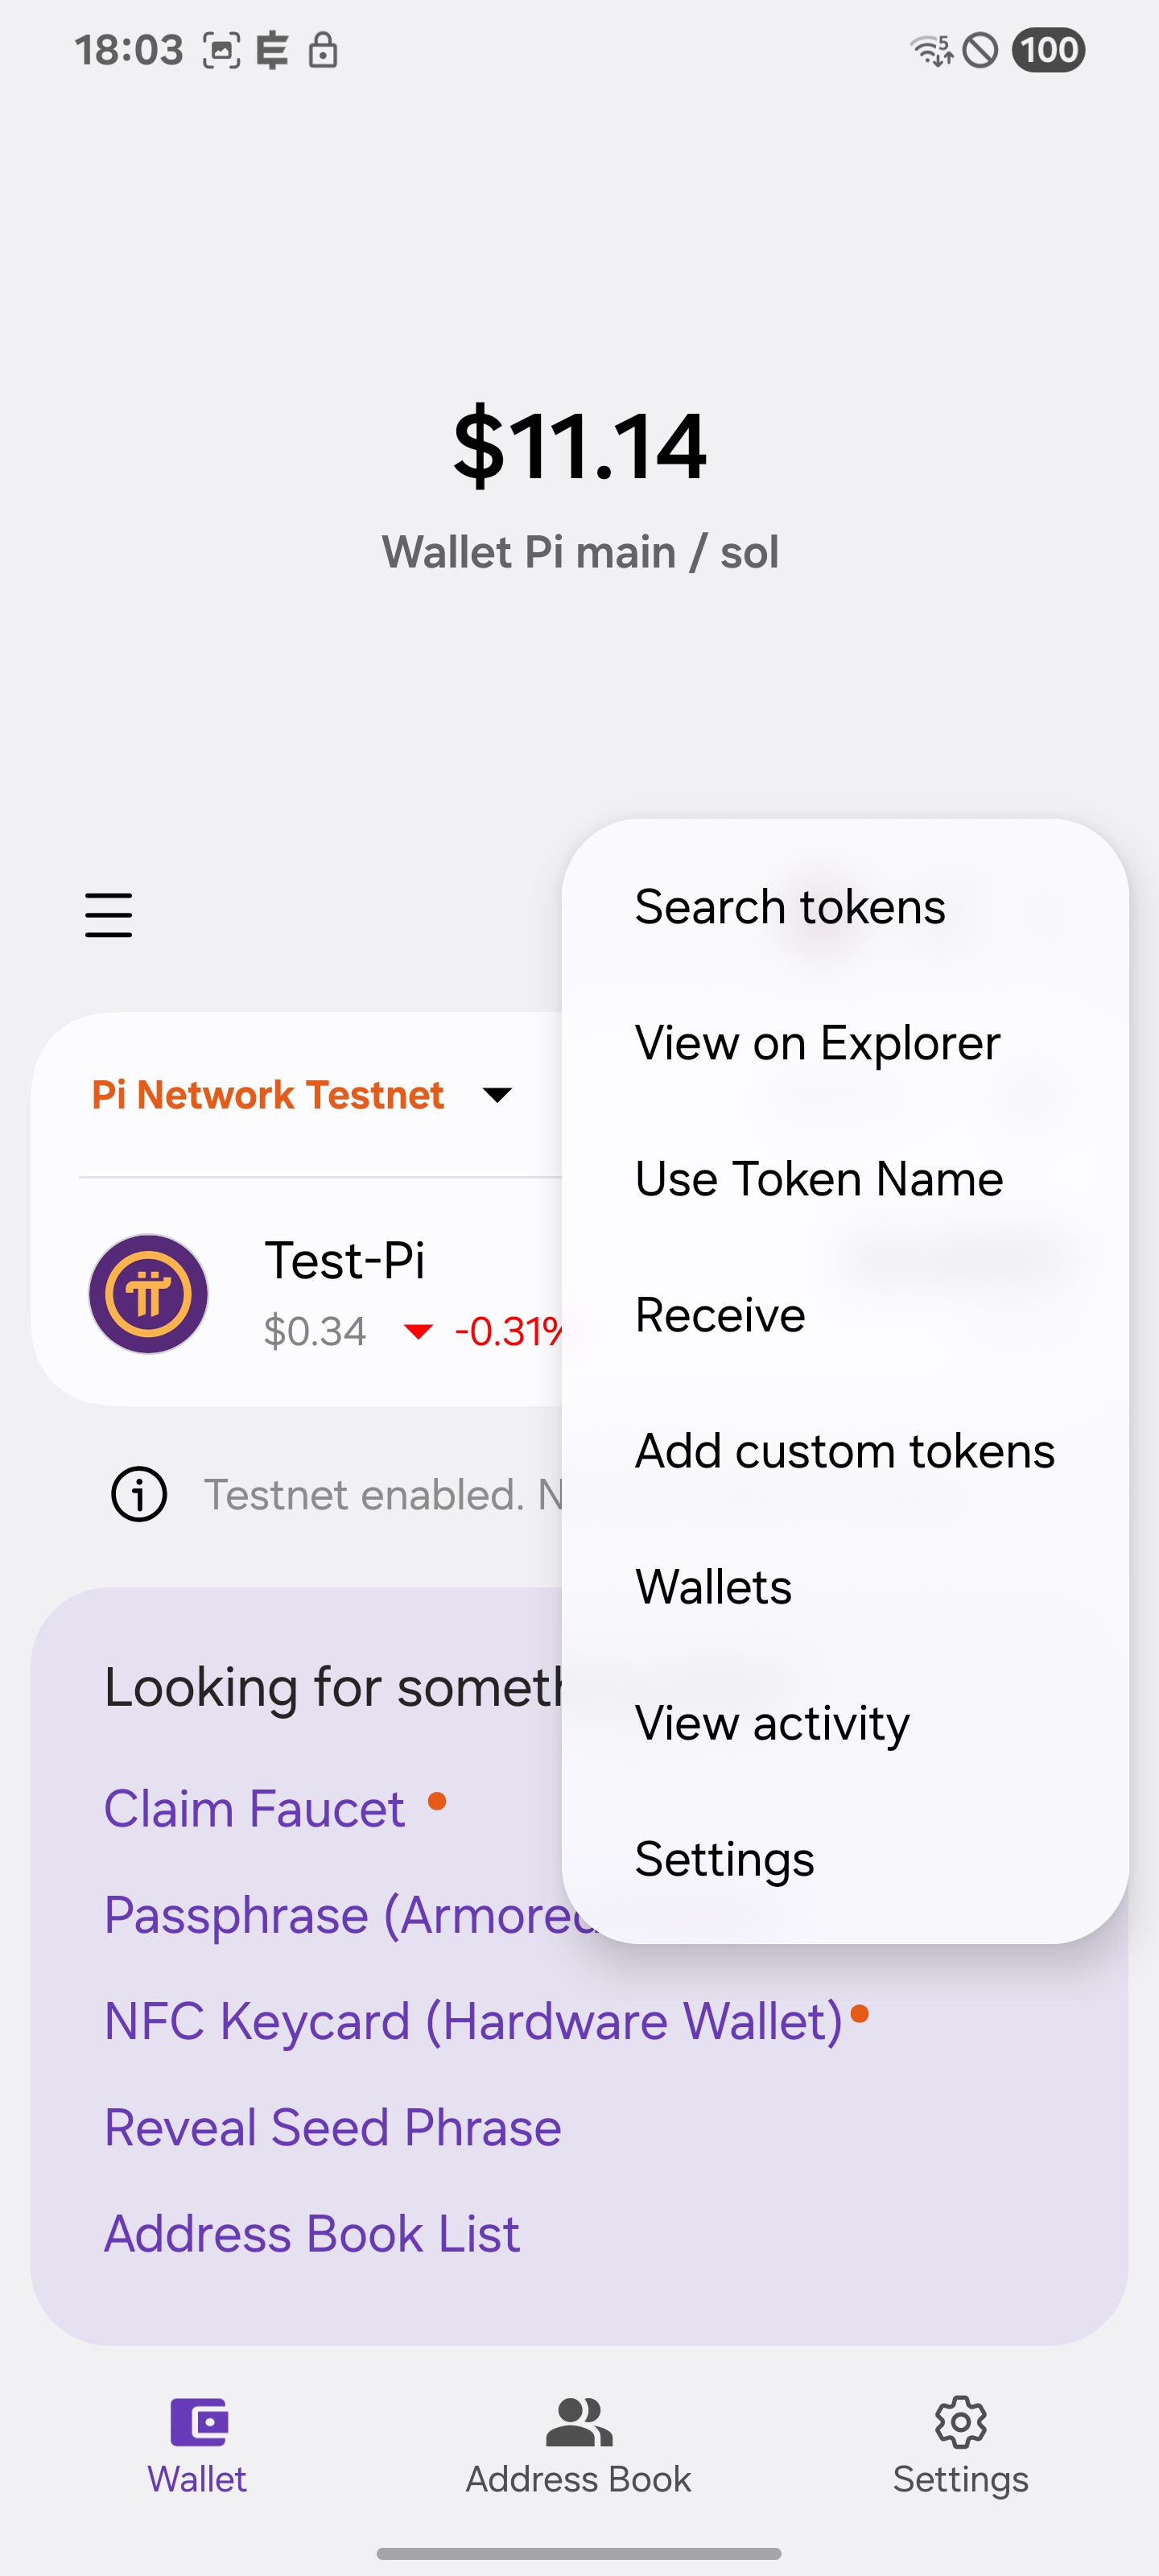Toggle the Use Token Name option

819,1179
